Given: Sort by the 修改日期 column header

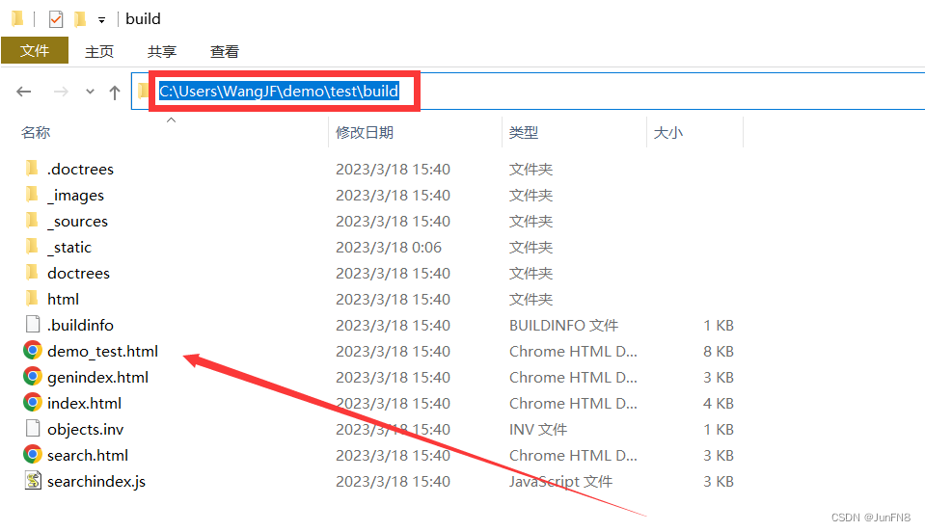Looking at the screenshot, I should coord(364,133).
